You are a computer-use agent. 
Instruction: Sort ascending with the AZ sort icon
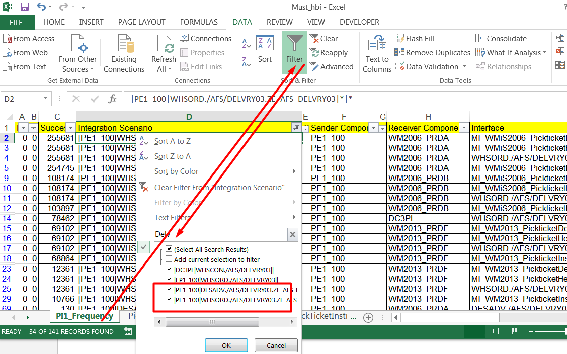coord(246,44)
